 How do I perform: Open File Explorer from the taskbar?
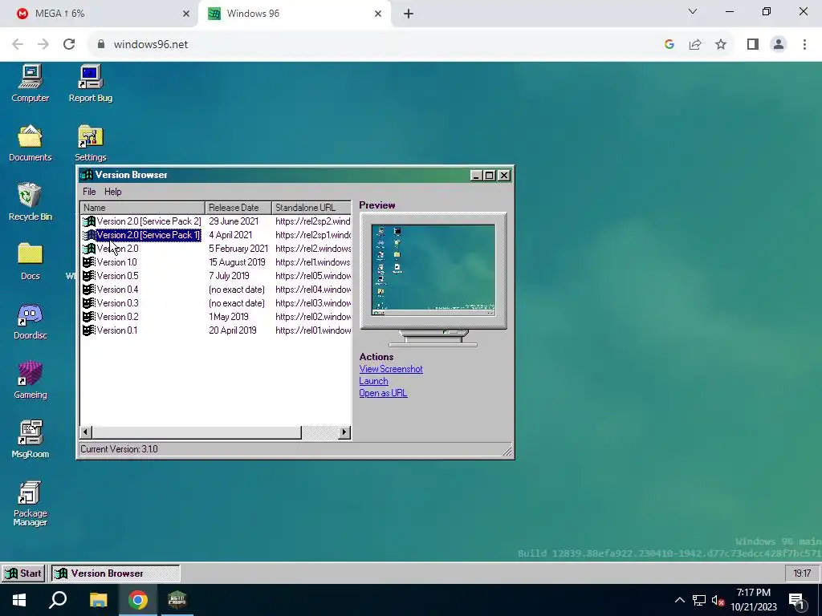point(98,600)
